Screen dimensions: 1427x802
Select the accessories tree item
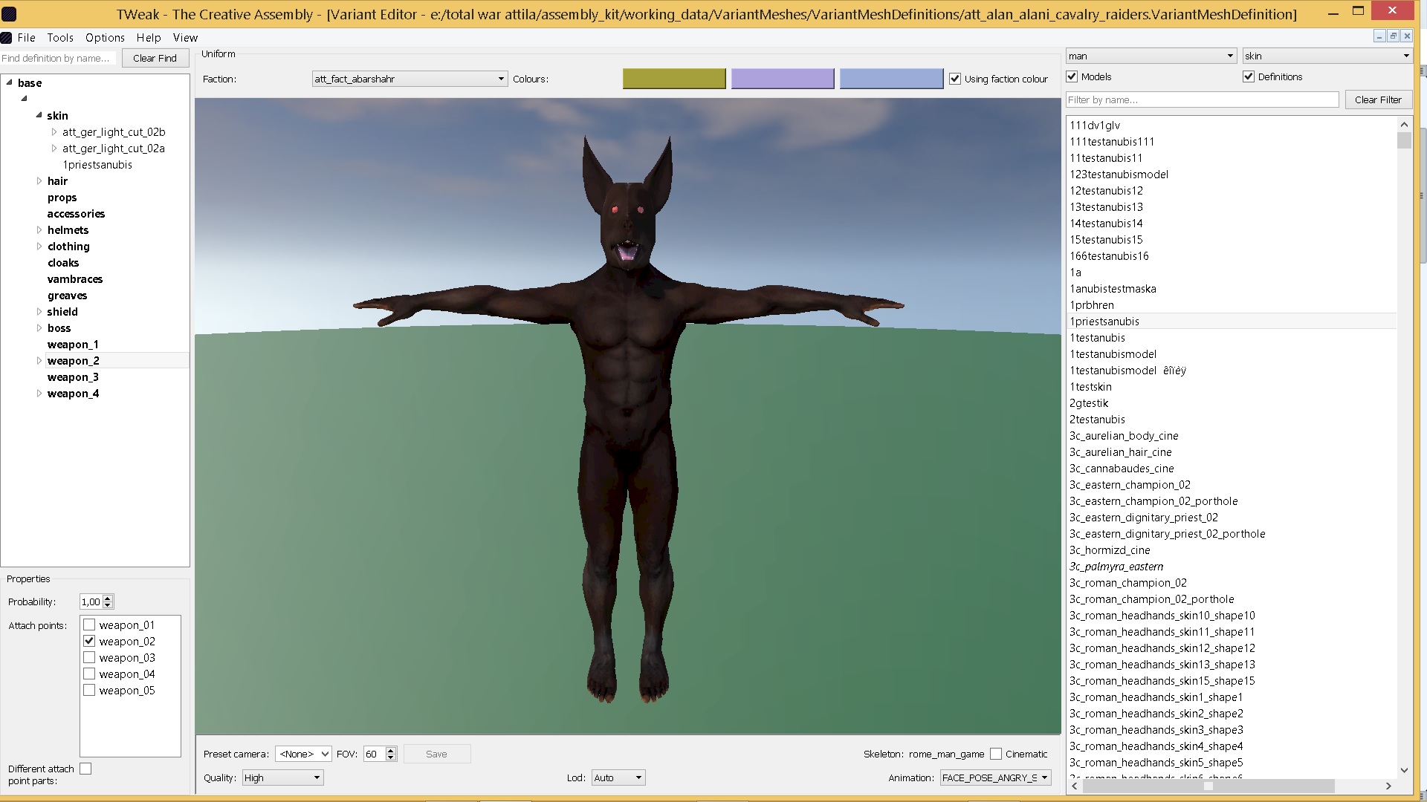(76, 214)
